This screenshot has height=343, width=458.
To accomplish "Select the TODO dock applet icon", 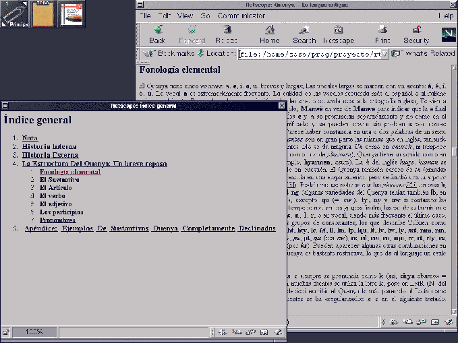I will click(x=42, y=14).
